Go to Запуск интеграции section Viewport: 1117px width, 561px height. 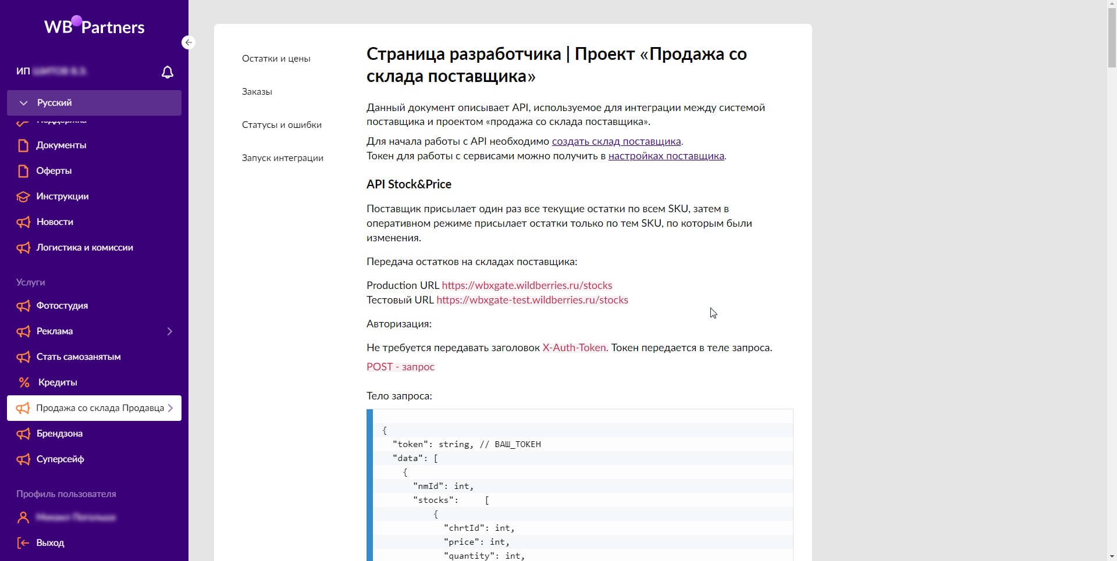[x=283, y=158]
